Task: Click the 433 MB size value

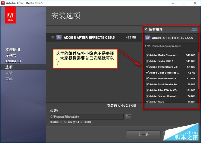Action: 131,38
